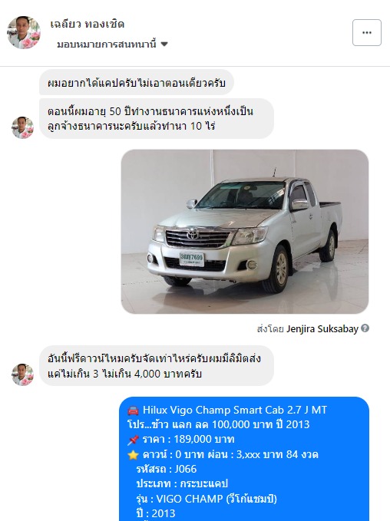Click the รหัสรถ J066 line in listing
Screen dimensions: 390x521
167,469
